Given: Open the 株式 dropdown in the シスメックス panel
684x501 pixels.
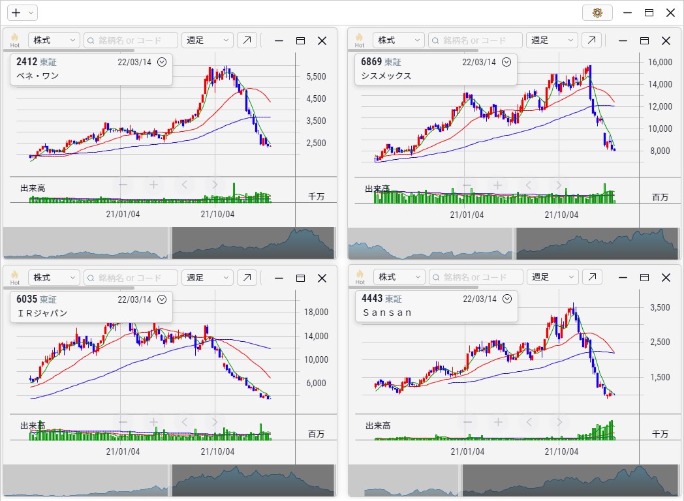Looking at the screenshot, I should coord(399,40).
